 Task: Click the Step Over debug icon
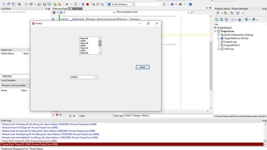coord(98,4)
